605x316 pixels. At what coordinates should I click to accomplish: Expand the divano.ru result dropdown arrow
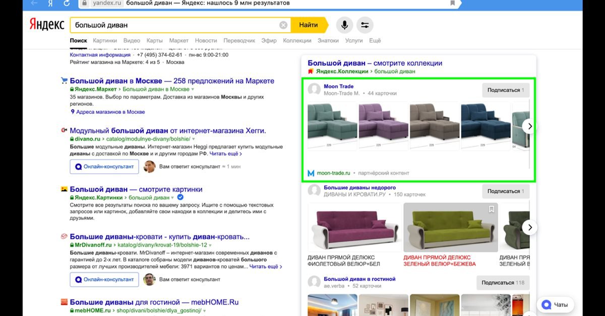[193, 139]
